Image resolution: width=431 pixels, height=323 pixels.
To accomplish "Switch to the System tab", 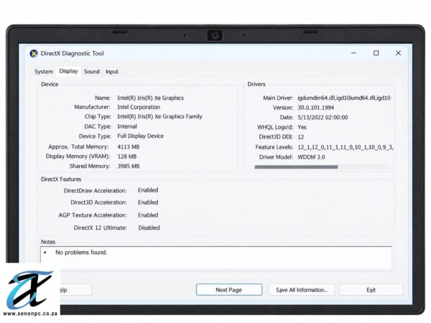I will (44, 72).
